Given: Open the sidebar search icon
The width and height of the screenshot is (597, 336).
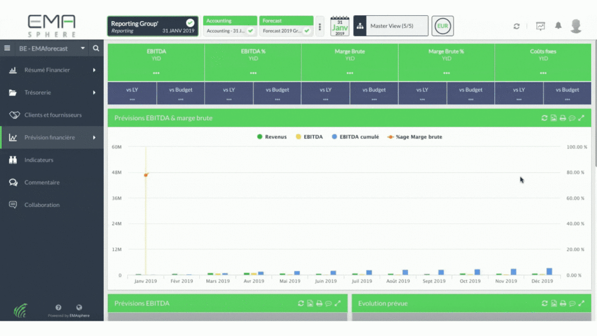Looking at the screenshot, I should 96,48.
